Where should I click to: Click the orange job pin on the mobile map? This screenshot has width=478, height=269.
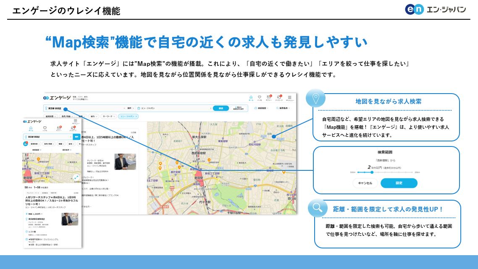38,159
